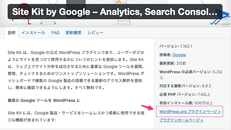Click the 有効インストール数 500万以上 entry
This screenshot has height=130, width=231.
click(186, 103)
